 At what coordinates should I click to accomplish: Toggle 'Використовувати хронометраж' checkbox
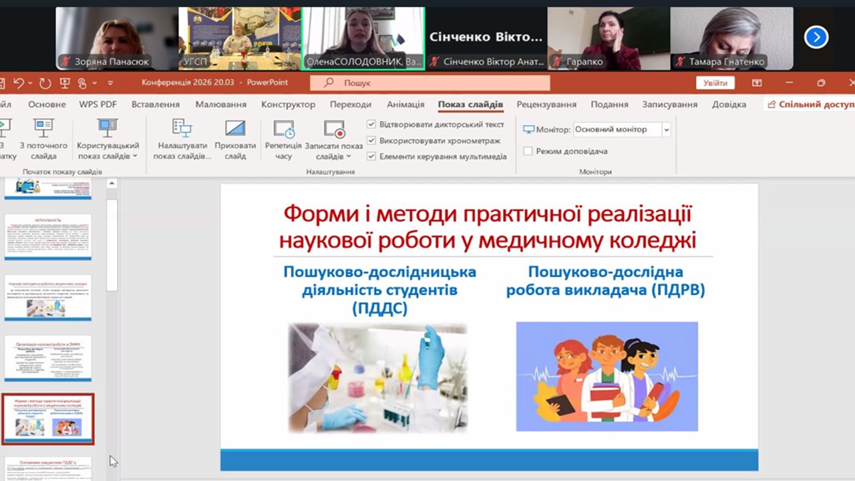371,140
